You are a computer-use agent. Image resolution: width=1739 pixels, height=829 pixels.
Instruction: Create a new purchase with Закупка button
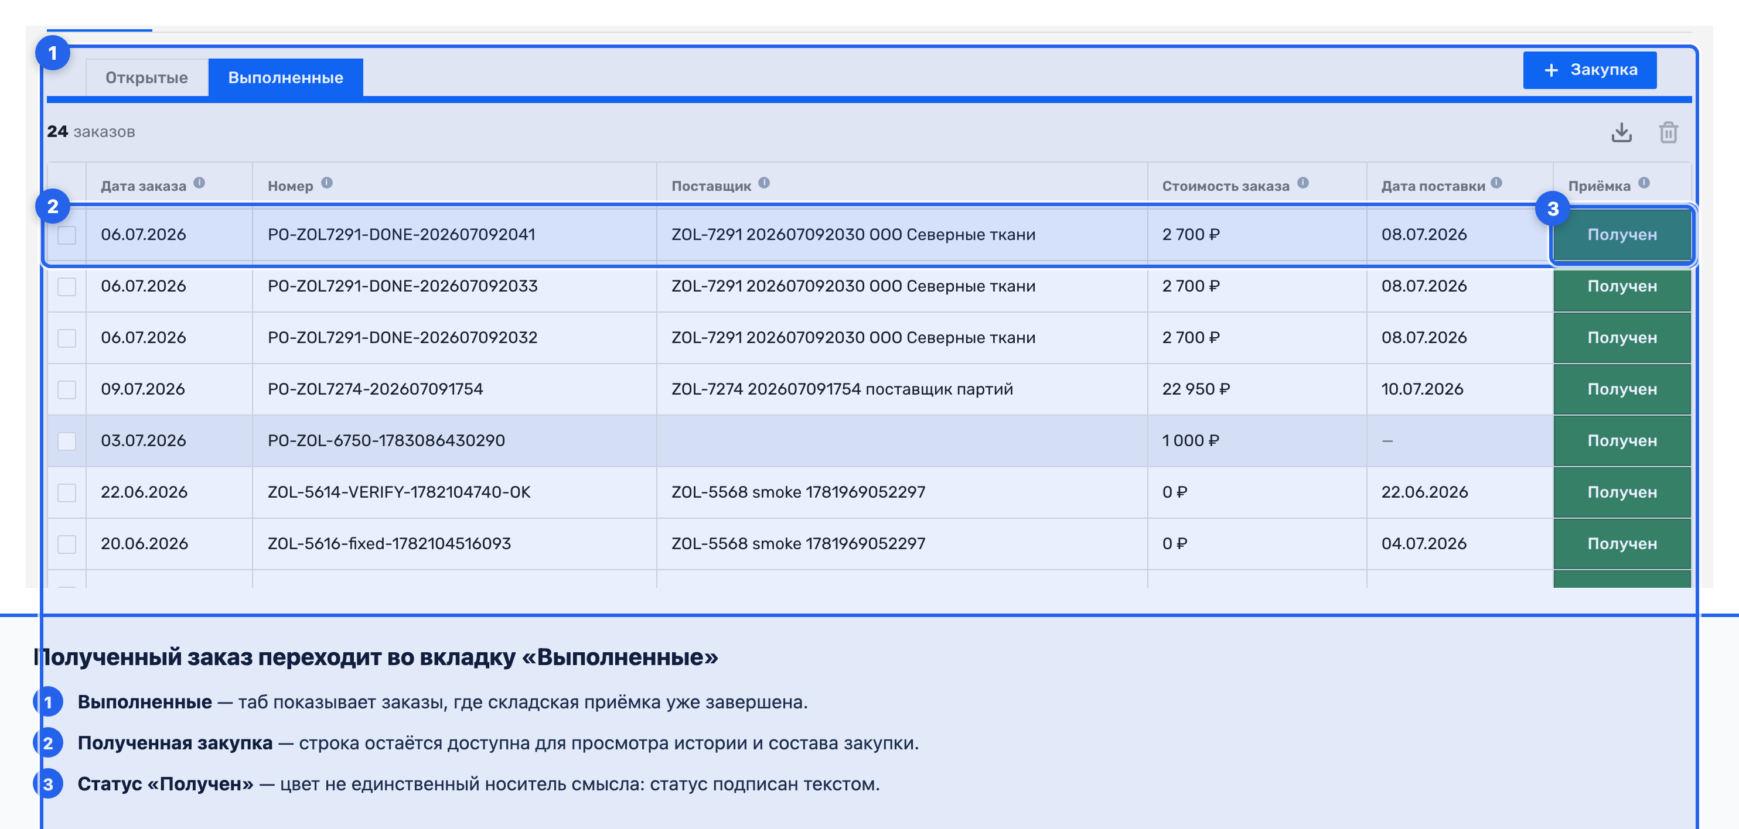1589,70
